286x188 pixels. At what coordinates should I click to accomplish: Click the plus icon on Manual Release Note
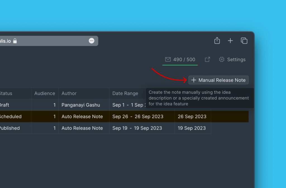(194, 80)
